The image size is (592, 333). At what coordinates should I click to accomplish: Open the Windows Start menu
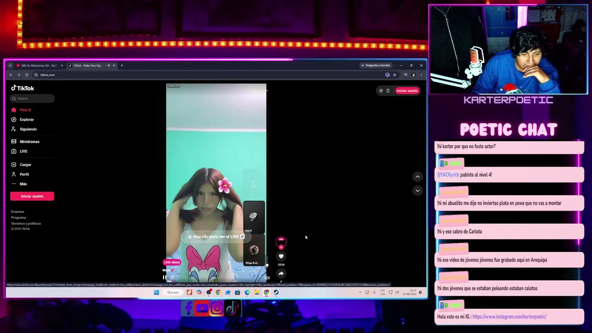pyautogui.click(x=156, y=292)
